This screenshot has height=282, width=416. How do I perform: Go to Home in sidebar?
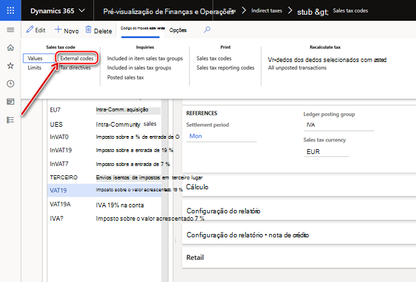11,48
